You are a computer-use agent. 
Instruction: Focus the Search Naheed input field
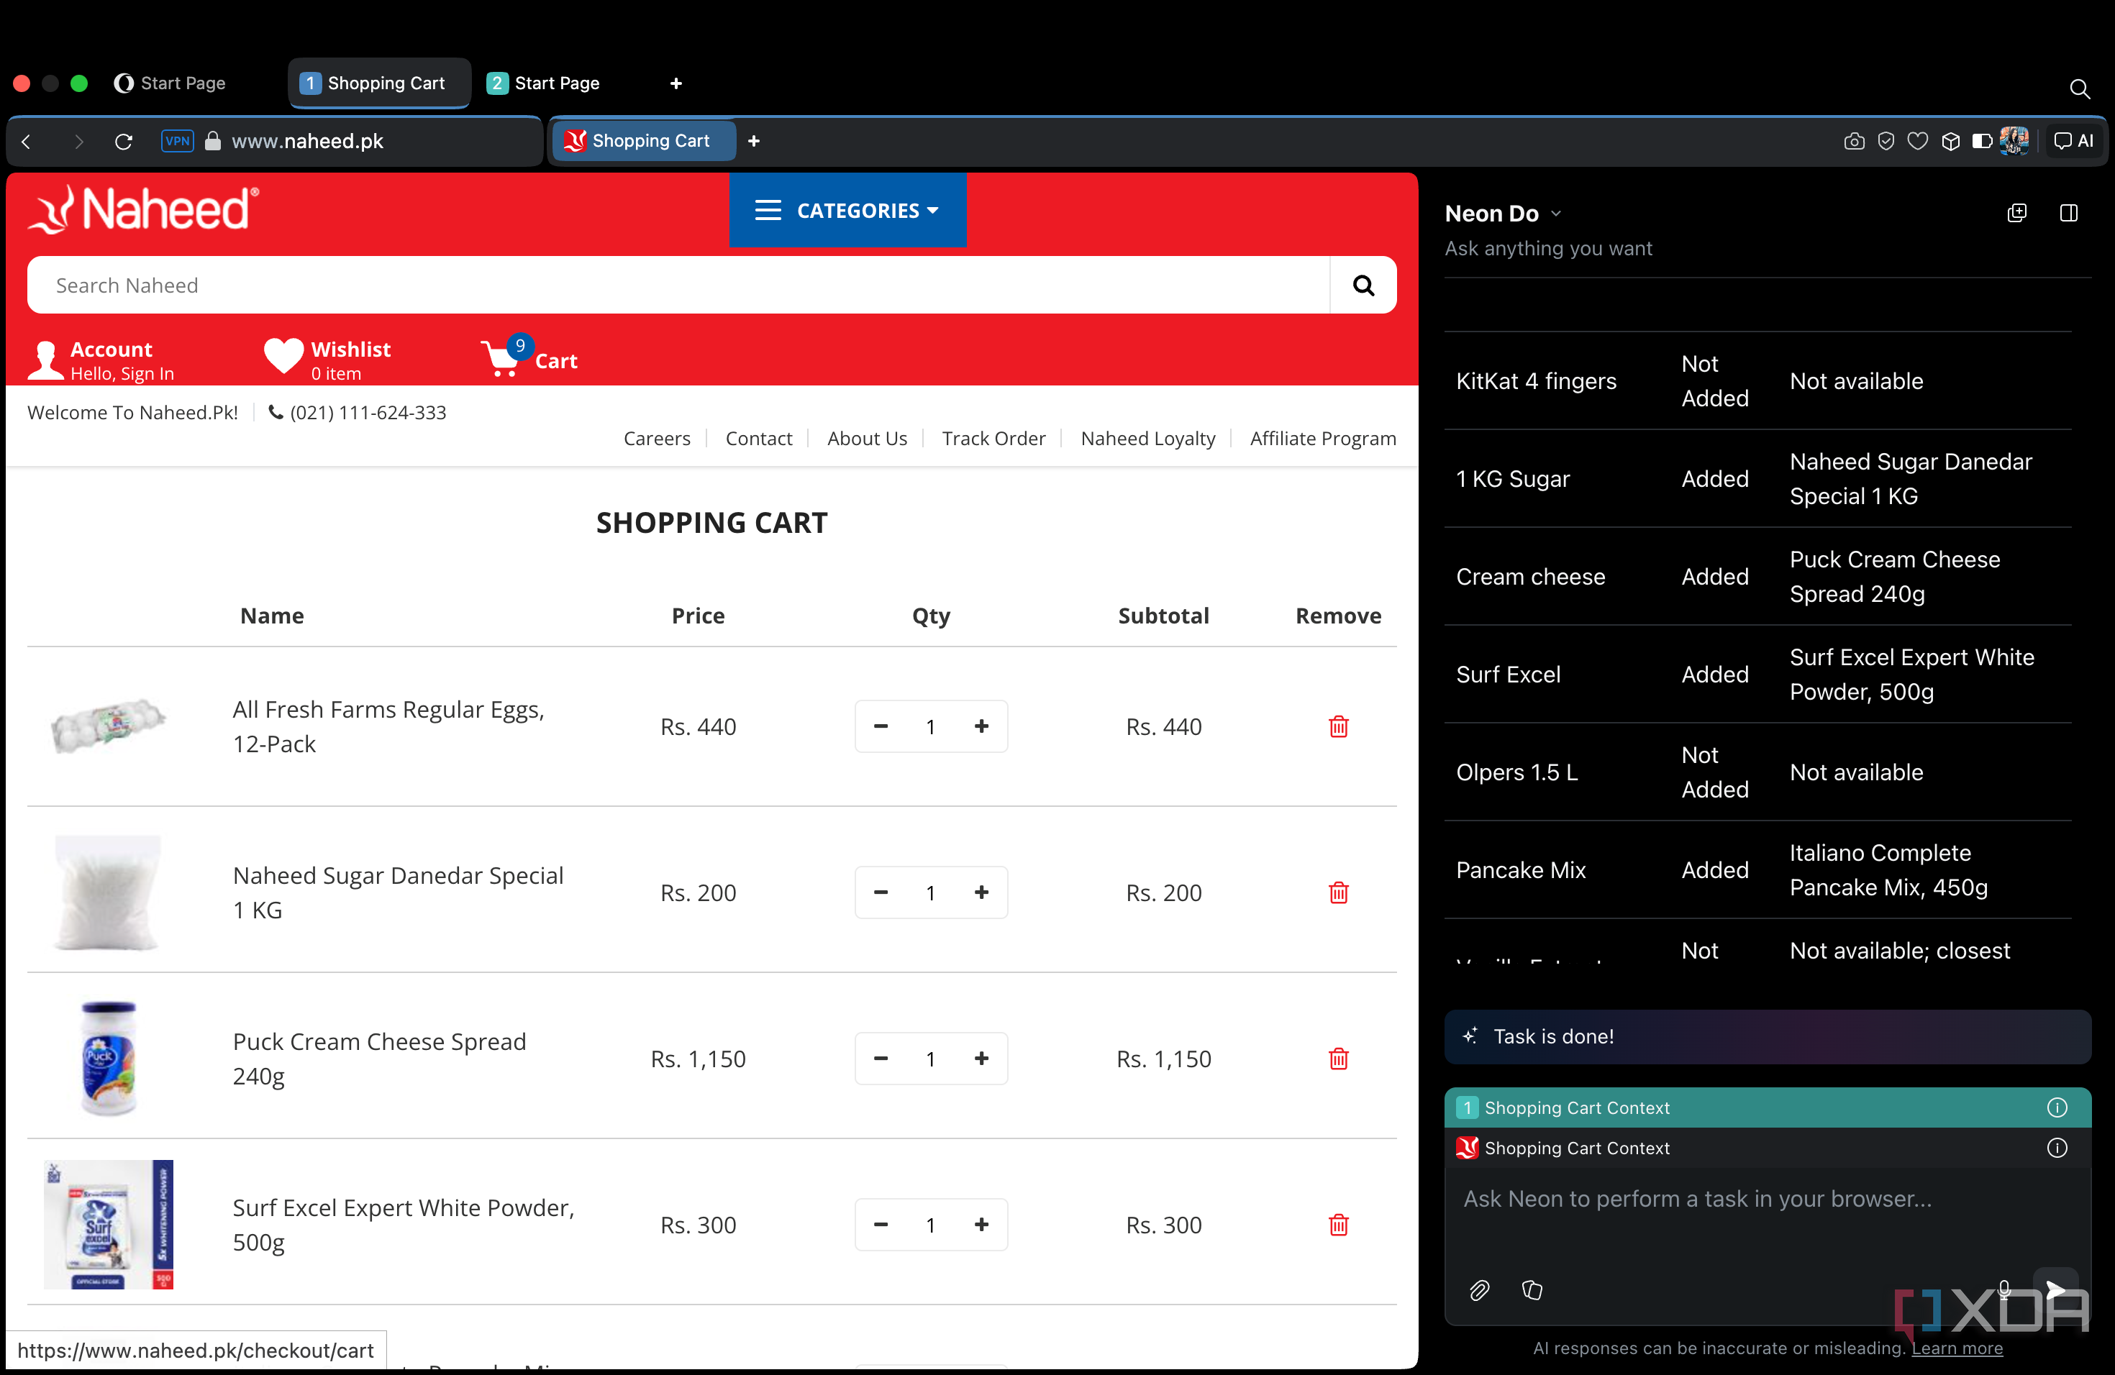tap(679, 285)
